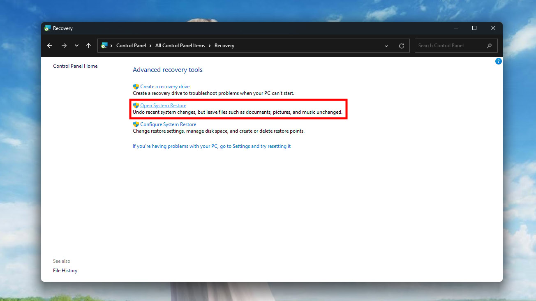
Task: Go up one level with the Up arrow
Action: point(88,46)
